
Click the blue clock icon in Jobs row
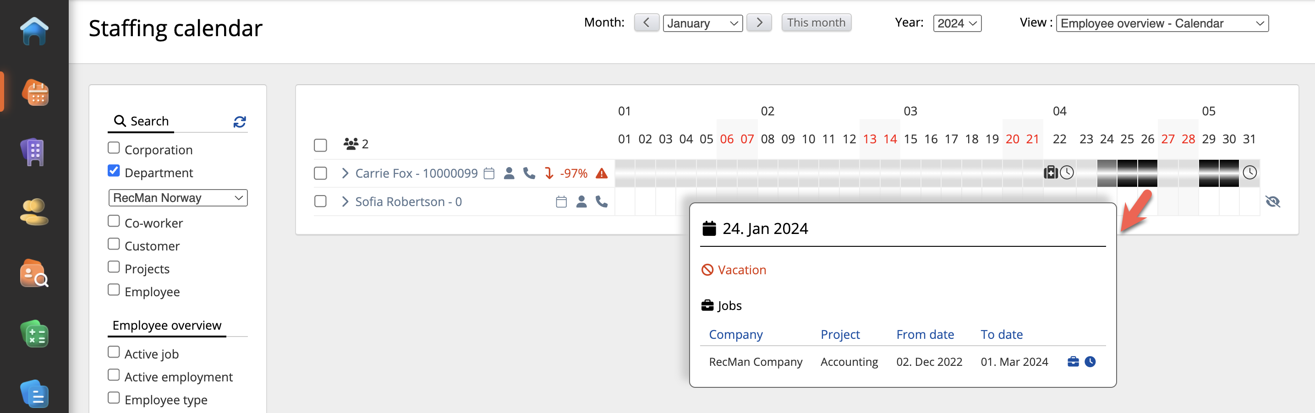click(1090, 362)
